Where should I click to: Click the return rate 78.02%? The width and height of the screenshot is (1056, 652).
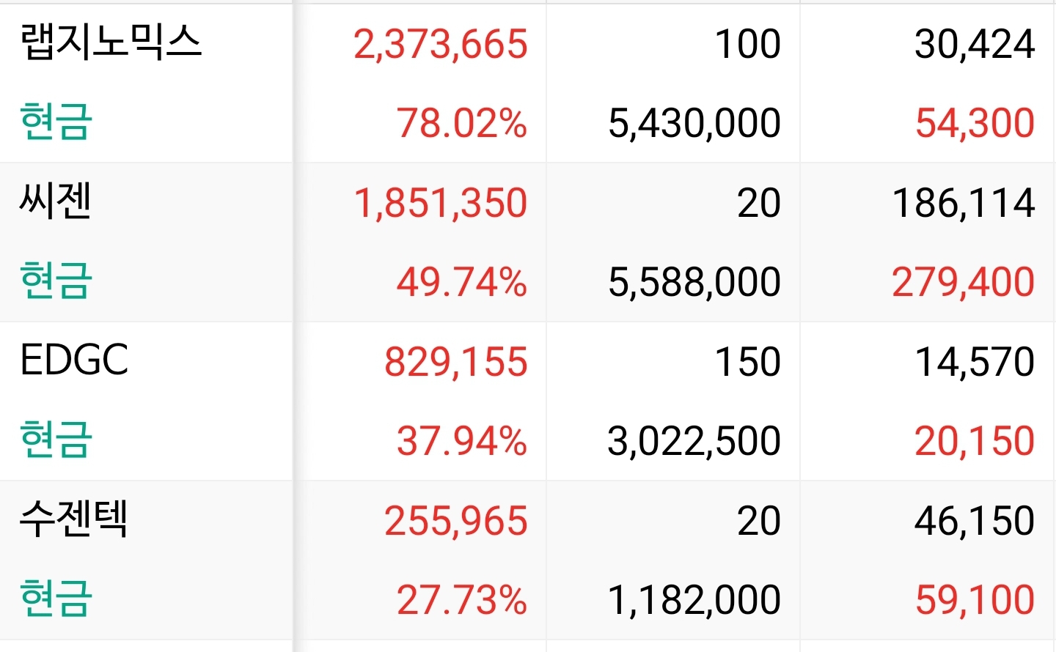(462, 123)
